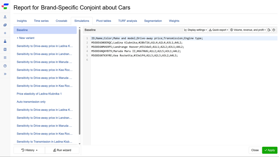This screenshot has width=279, height=157.
Task: Click the Conjointly logo icon
Action: (5, 6)
